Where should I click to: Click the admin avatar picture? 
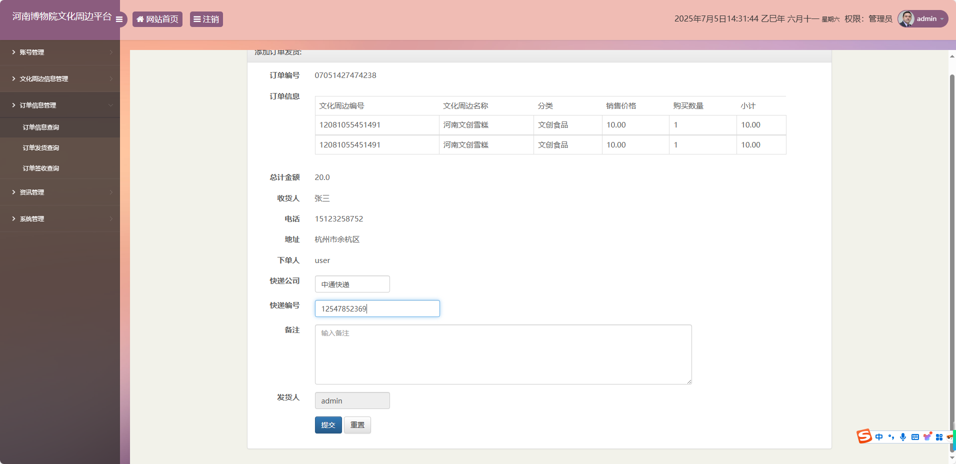tap(907, 18)
